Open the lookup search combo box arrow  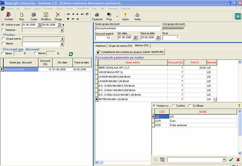click(x=224, y=160)
